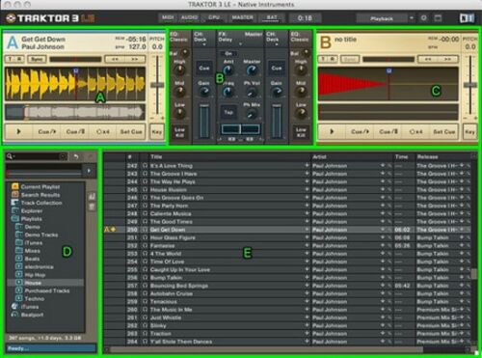Toggle right channel Cue monitor button
Image resolution: width=482 pixels, height=358 pixels.
[277, 69]
